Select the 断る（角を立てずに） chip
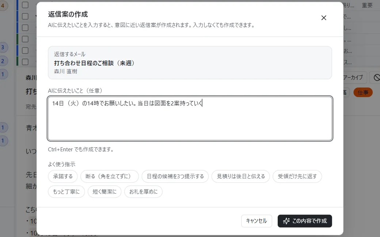 109,176
